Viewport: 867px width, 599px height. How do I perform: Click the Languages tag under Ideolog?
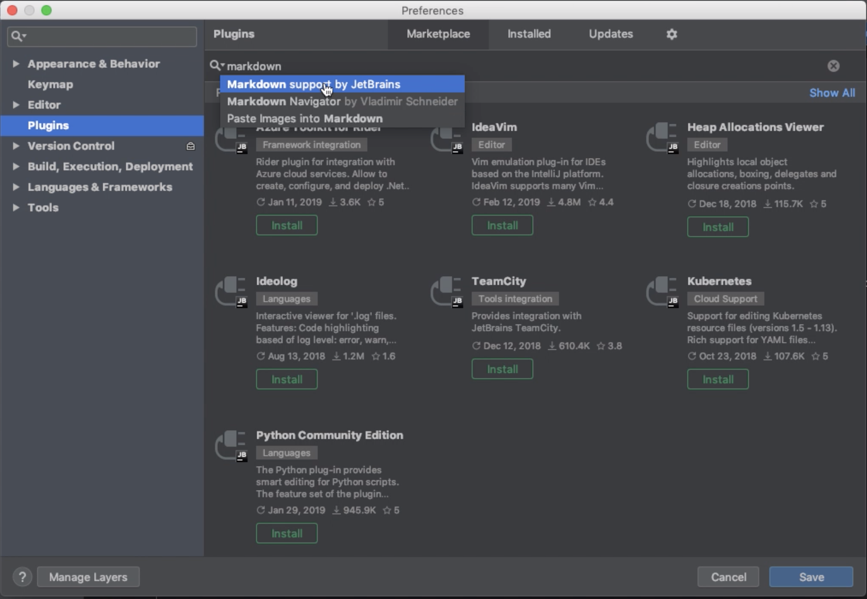pyautogui.click(x=286, y=299)
